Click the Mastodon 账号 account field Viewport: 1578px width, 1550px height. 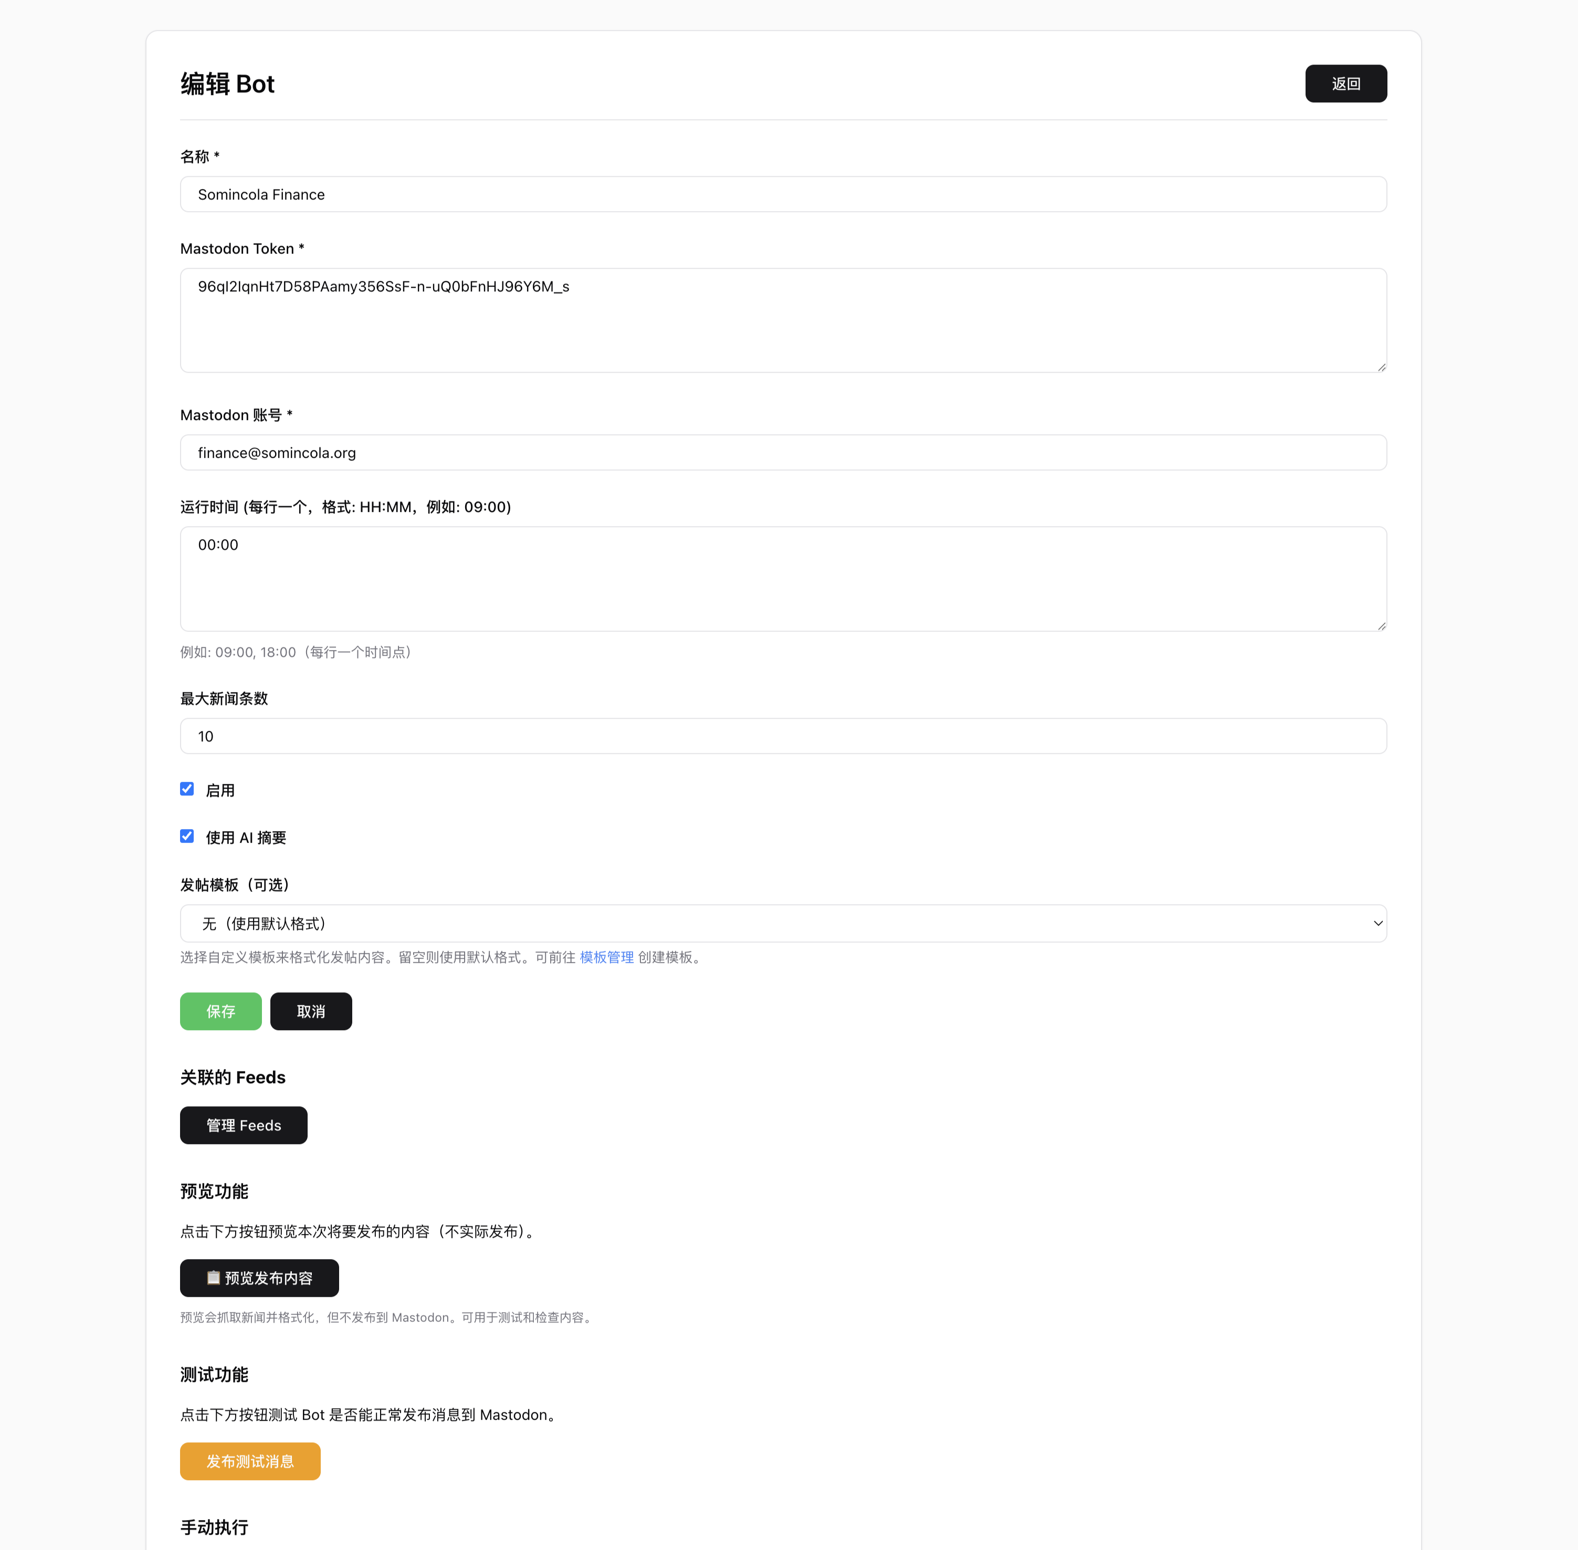(x=782, y=453)
